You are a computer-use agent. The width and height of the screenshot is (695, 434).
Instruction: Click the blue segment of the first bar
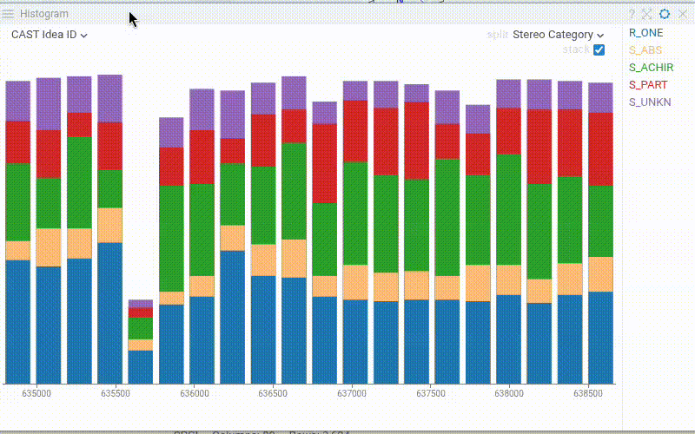click(x=18, y=321)
